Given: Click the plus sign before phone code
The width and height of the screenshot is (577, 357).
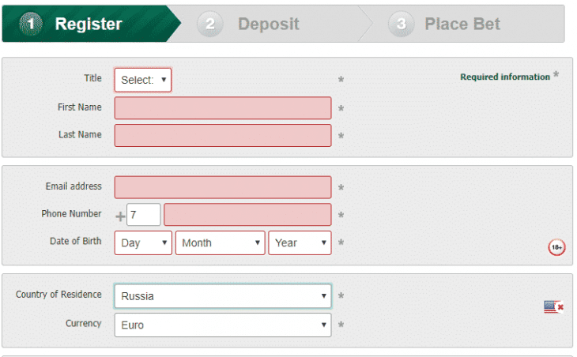Looking at the screenshot, I should pyautogui.click(x=120, y=216).
